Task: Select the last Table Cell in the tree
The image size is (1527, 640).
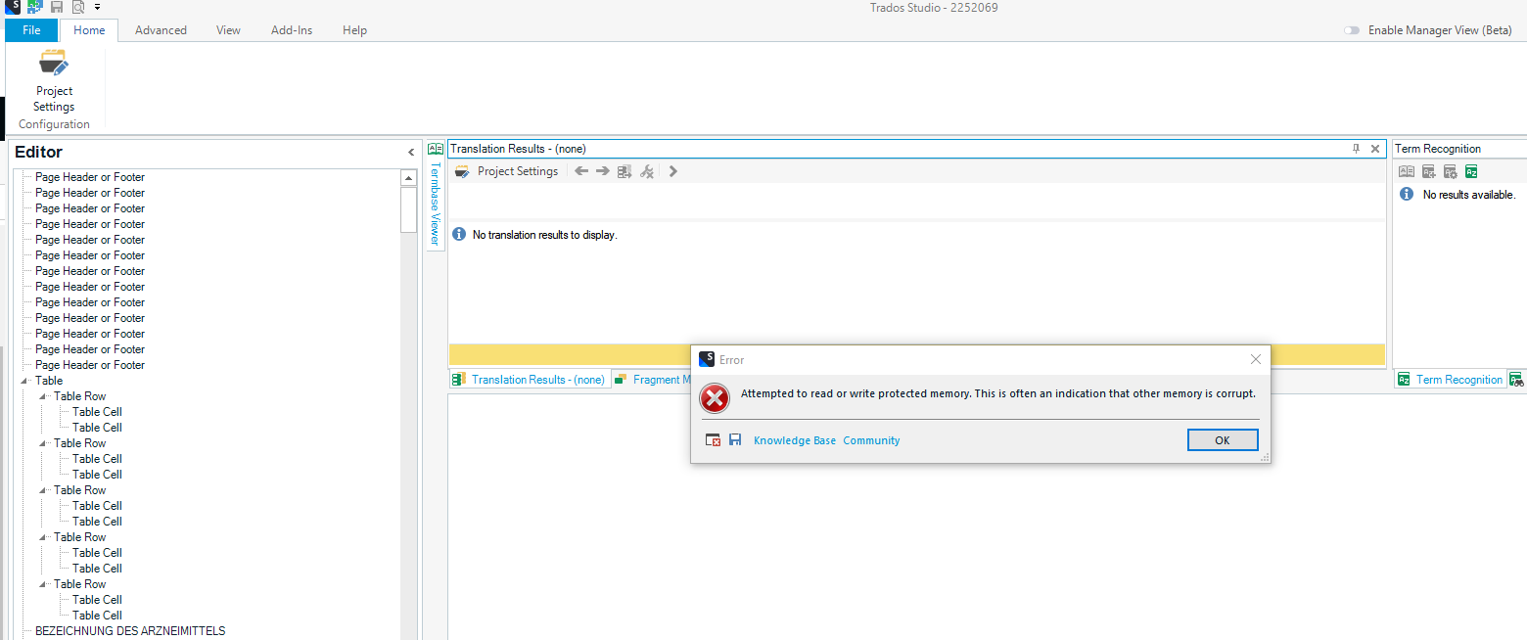Action: pyautogui.click(x=97, y=616)
